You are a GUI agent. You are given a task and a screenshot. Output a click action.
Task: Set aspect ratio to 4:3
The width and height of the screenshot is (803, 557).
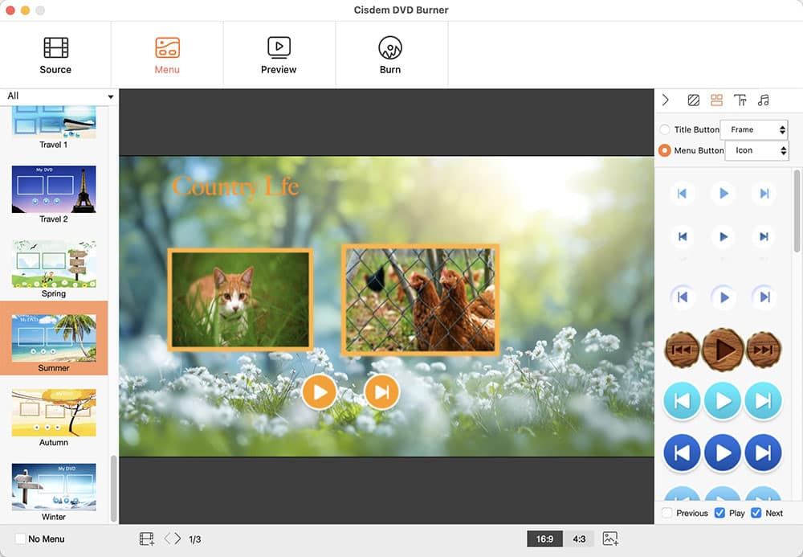(579, 539)
